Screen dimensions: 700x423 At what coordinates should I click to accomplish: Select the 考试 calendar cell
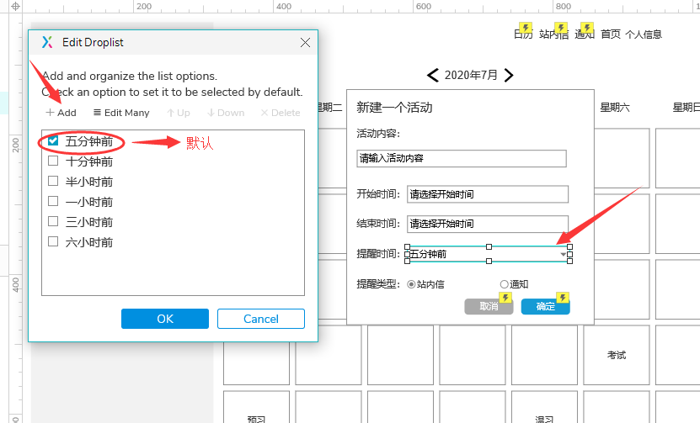click(616, 355)
